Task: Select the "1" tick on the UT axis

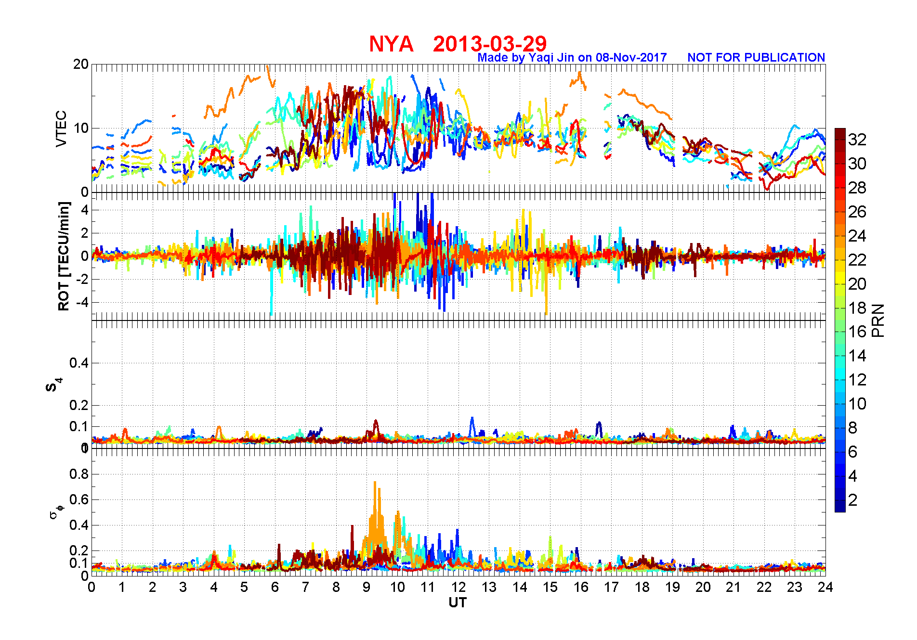Action: 122,587
